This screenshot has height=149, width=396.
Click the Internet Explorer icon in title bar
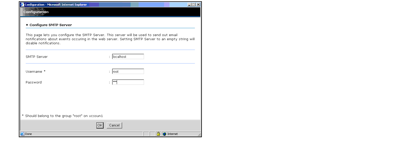[x=22, y=5]
